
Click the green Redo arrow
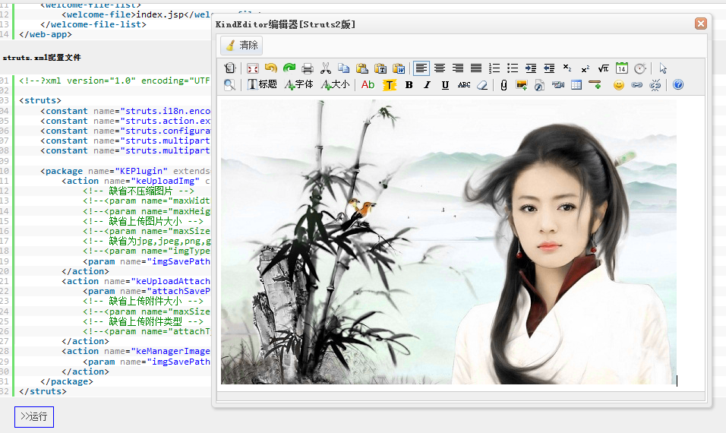click(289, 68)
